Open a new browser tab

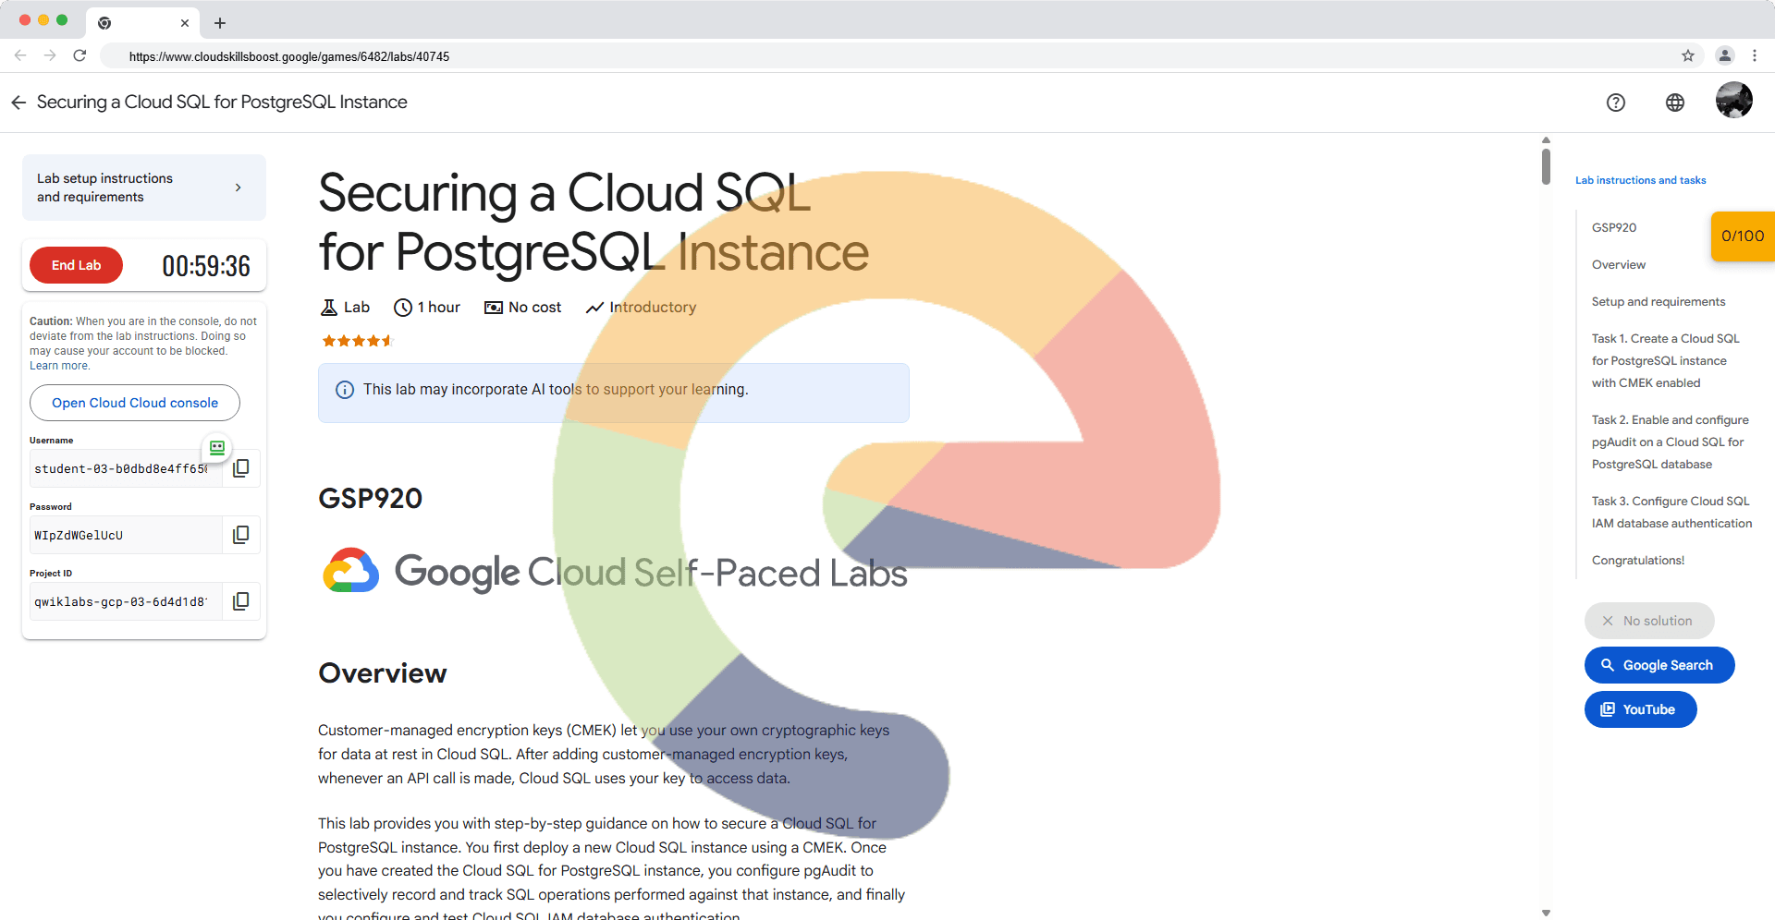tap(220, 23)
